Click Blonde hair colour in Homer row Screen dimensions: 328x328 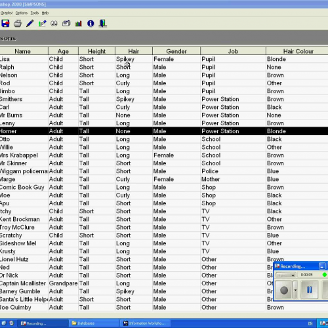(297, 131)
